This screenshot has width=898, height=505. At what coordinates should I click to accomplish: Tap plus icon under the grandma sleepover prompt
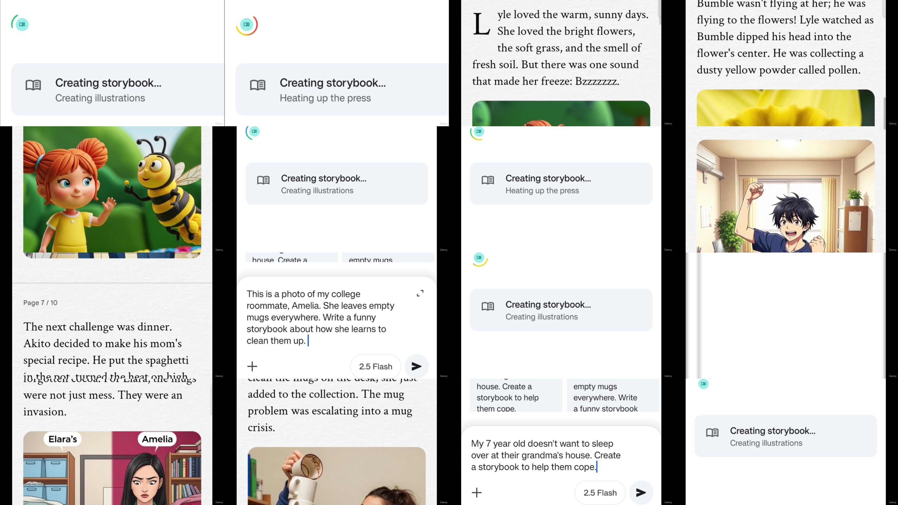[x=477, y=492]
